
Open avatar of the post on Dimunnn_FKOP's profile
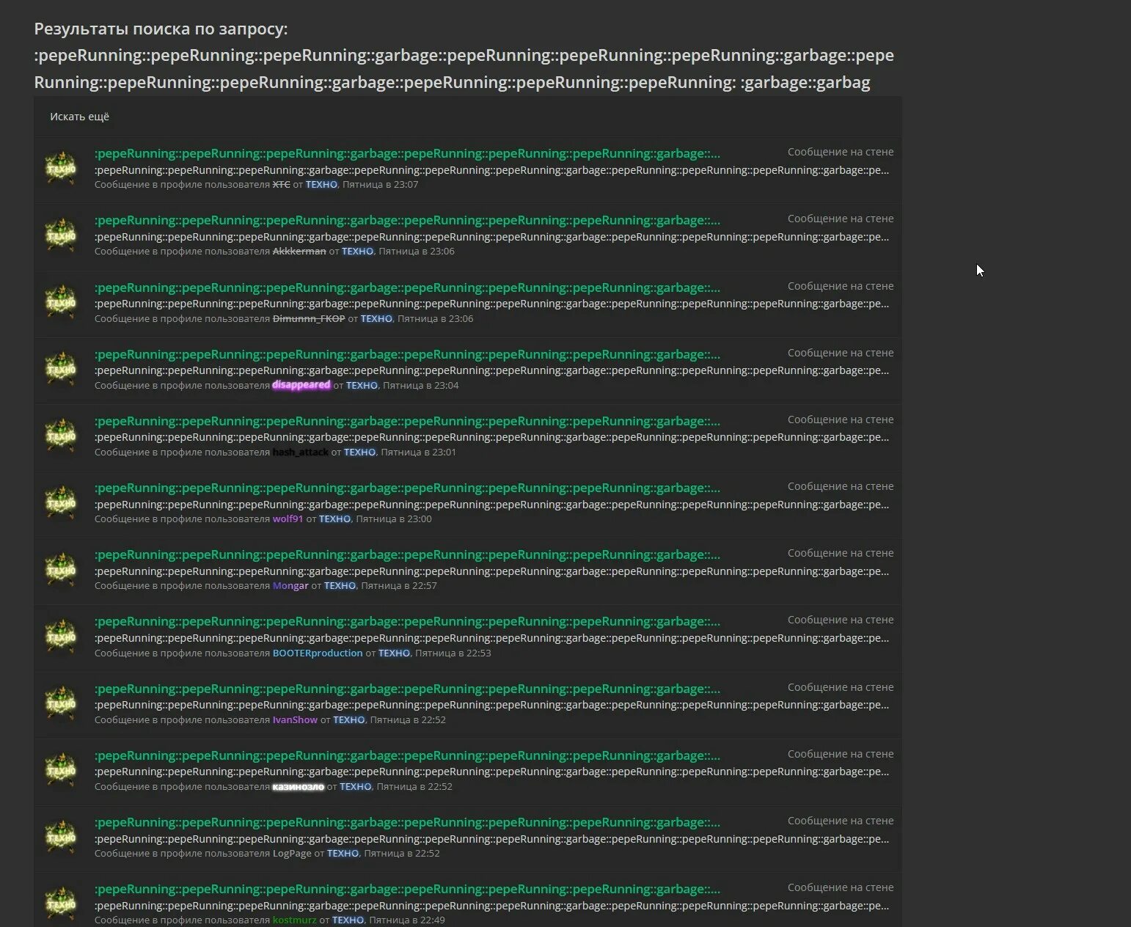point(62,302)
